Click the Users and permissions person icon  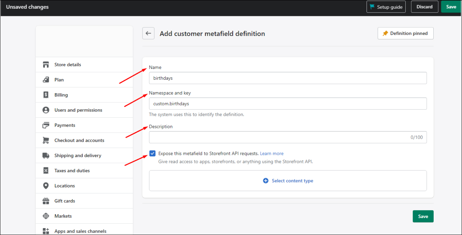click(x=46, y=110)
